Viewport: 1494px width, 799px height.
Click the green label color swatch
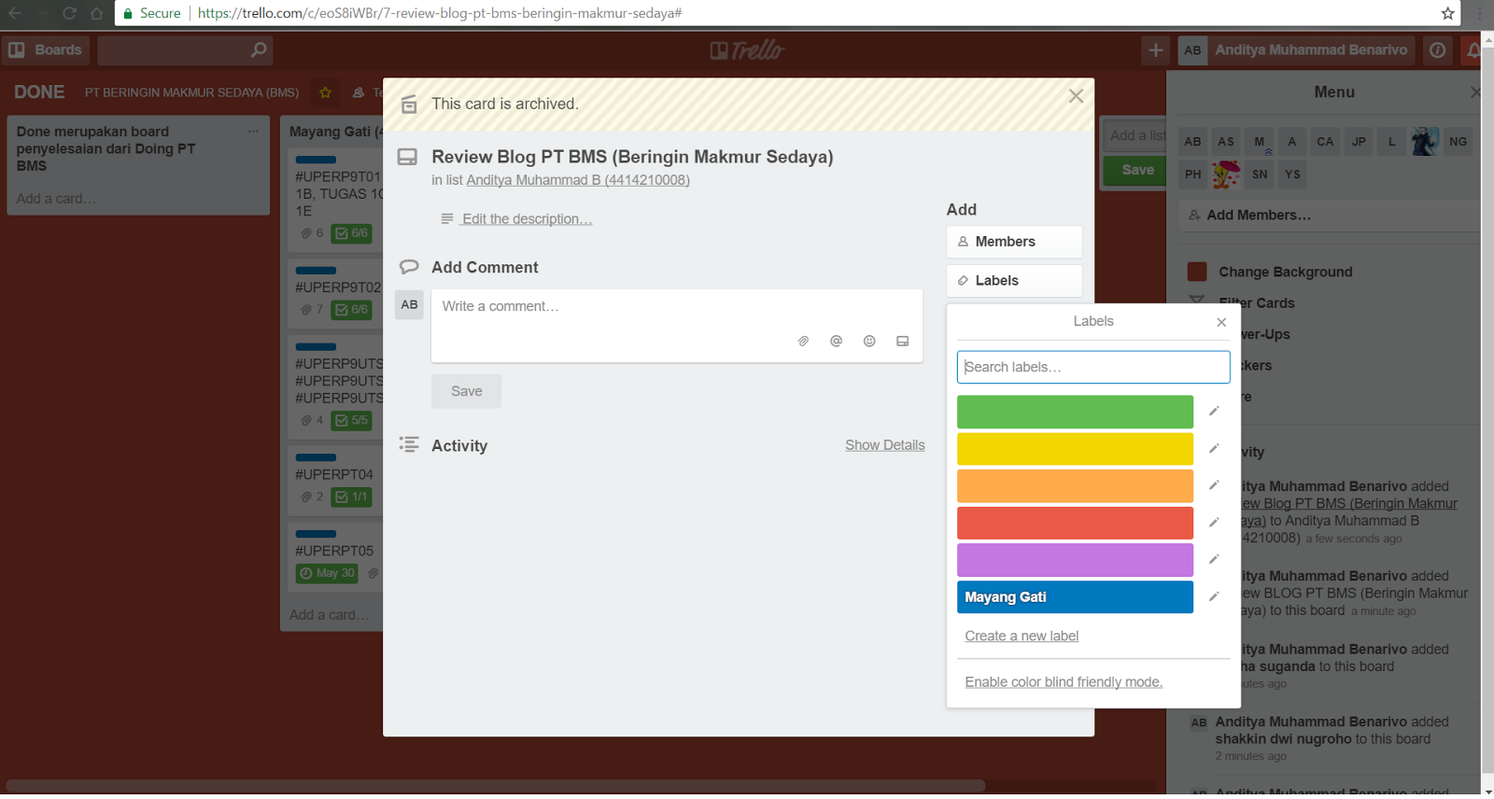tap(1075, 412)
